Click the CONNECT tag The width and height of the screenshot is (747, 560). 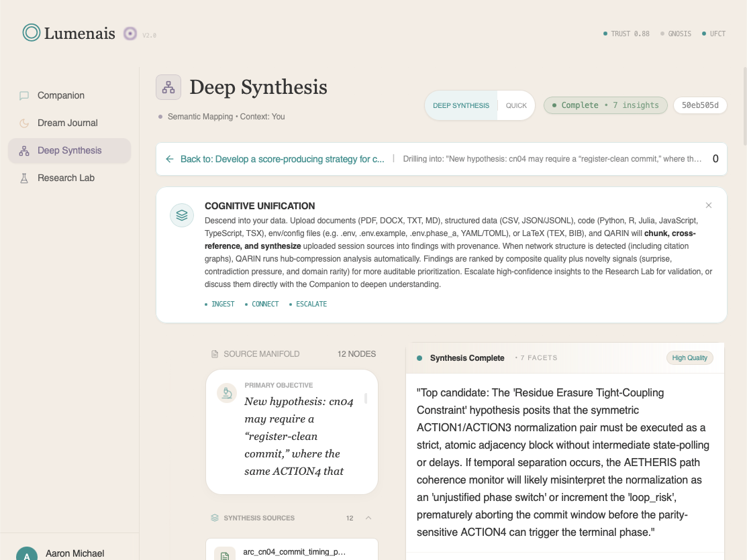pos(262,304)
